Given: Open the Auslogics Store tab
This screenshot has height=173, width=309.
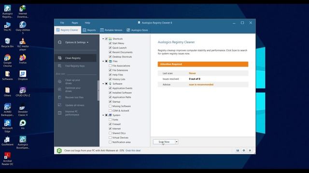Looking at the screenshot, I should pyautogui.click(x=137, y=30).
